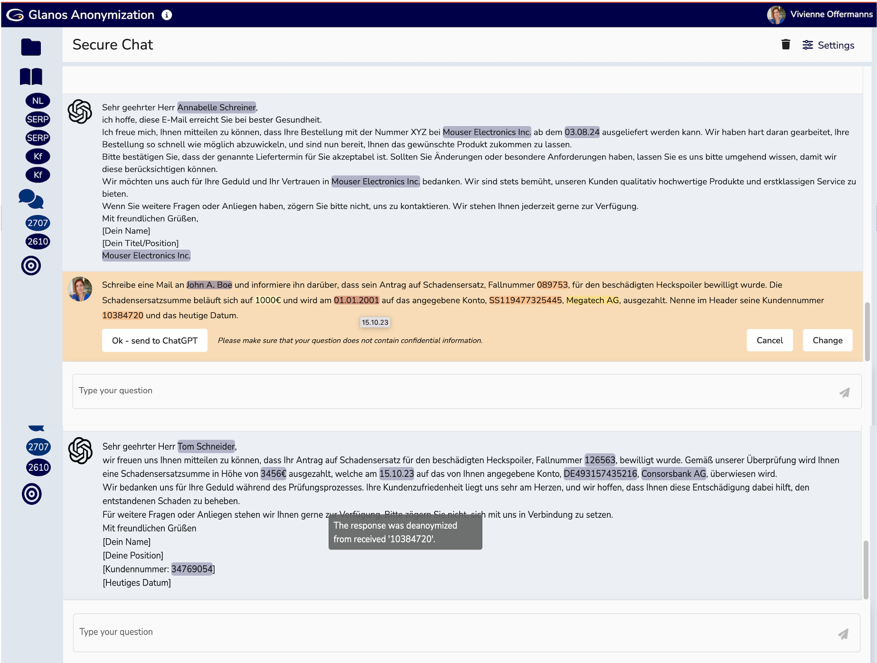Image resolution: width=877 pixels, height=663 pixels.
Task: Click the Vivienne Offermanns user name
Action: (831, 14)
